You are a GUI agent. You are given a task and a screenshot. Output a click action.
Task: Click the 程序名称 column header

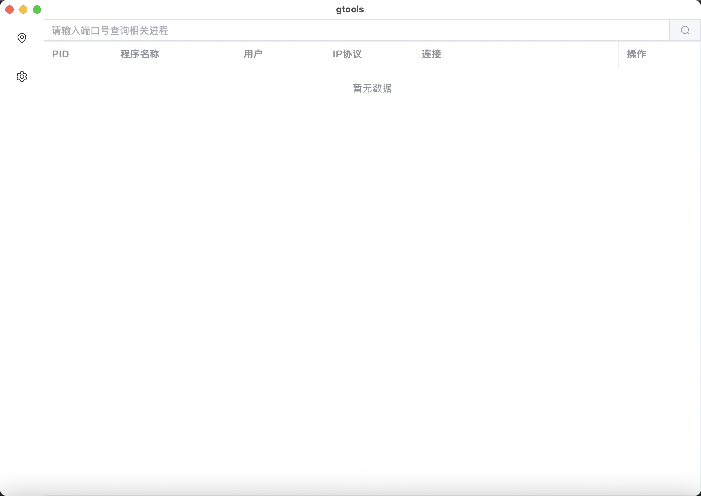140,54
